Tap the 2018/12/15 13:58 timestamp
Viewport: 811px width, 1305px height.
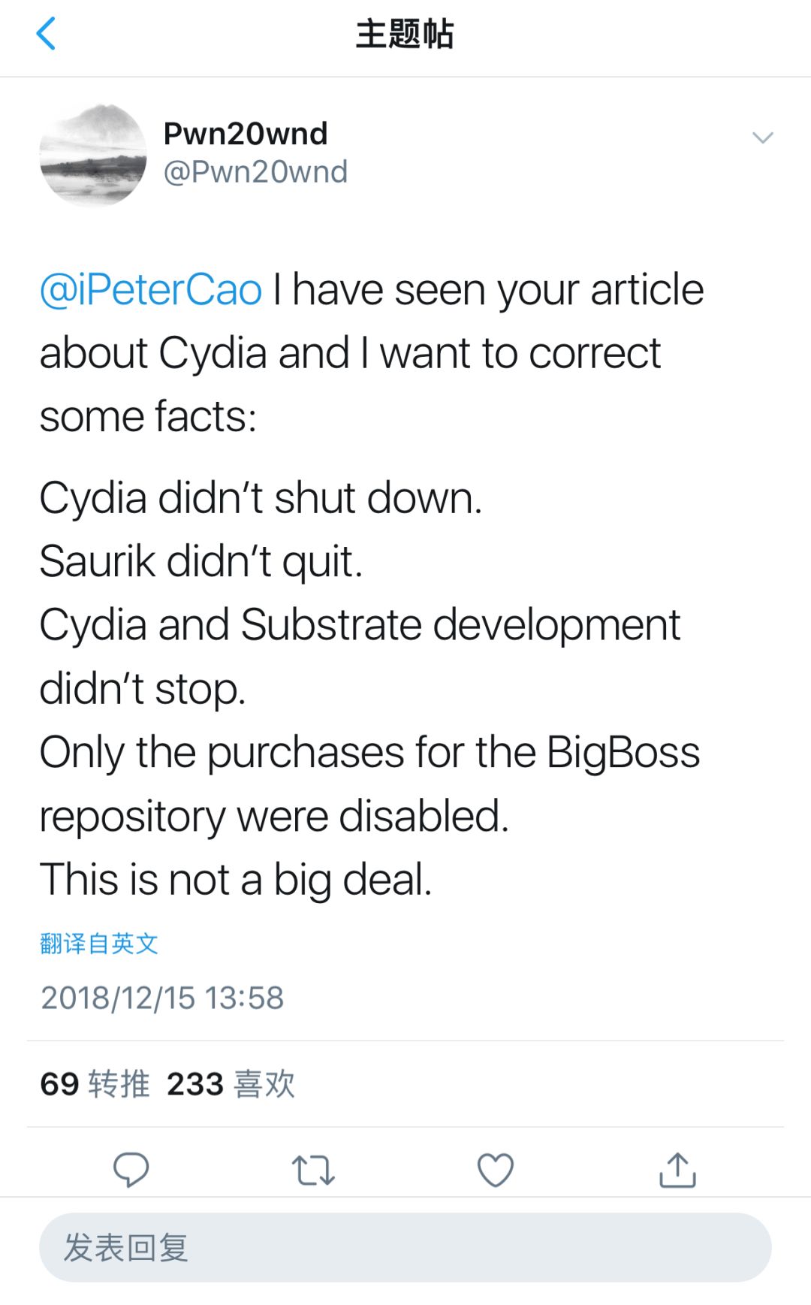click(x=162, y=998)
